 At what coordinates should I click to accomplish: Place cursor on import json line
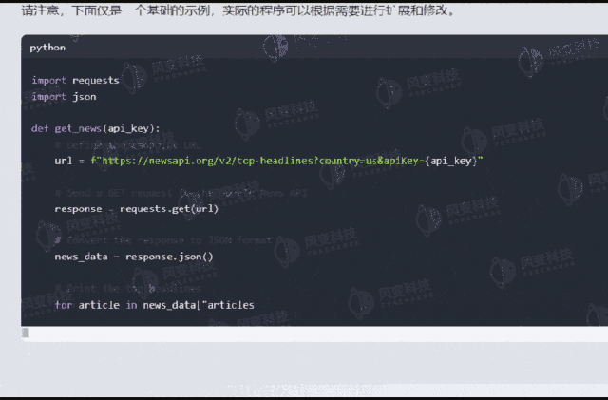[64, 96]
